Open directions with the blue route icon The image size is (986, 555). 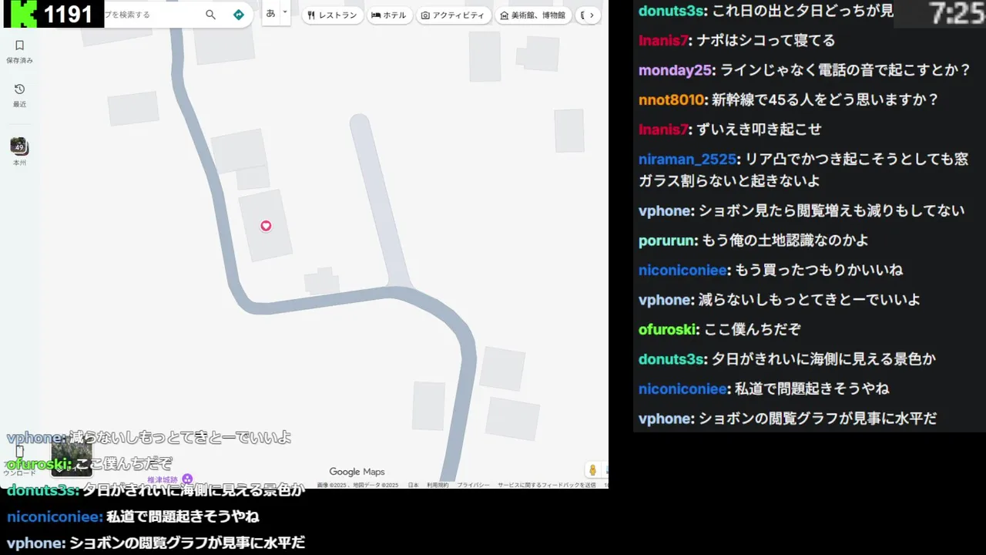tap(238, 15)
